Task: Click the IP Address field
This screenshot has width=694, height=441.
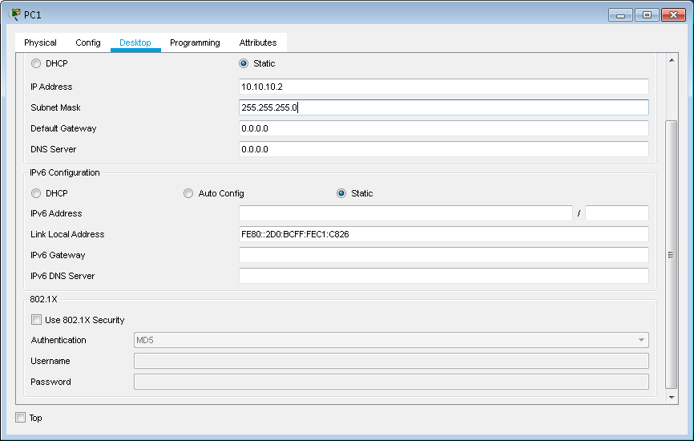Action: pyautogui.click(x=443, y=87)
